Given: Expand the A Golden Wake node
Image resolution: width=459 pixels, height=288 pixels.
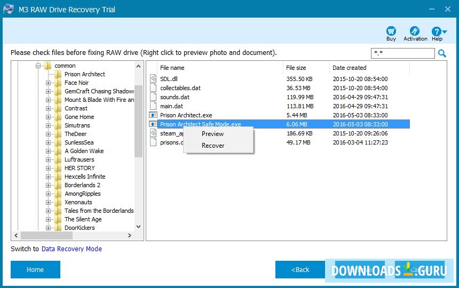Looking at the screenshot, I should click(48, 151).
